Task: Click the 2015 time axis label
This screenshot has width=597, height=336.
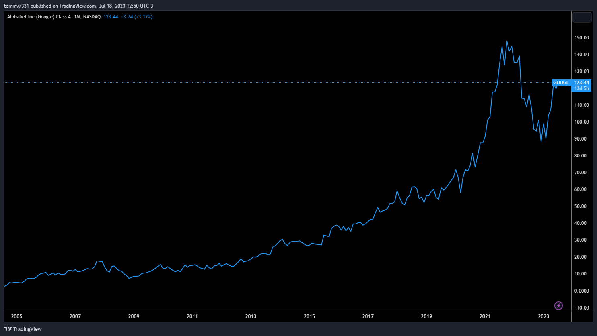Action: pos(309,316)
